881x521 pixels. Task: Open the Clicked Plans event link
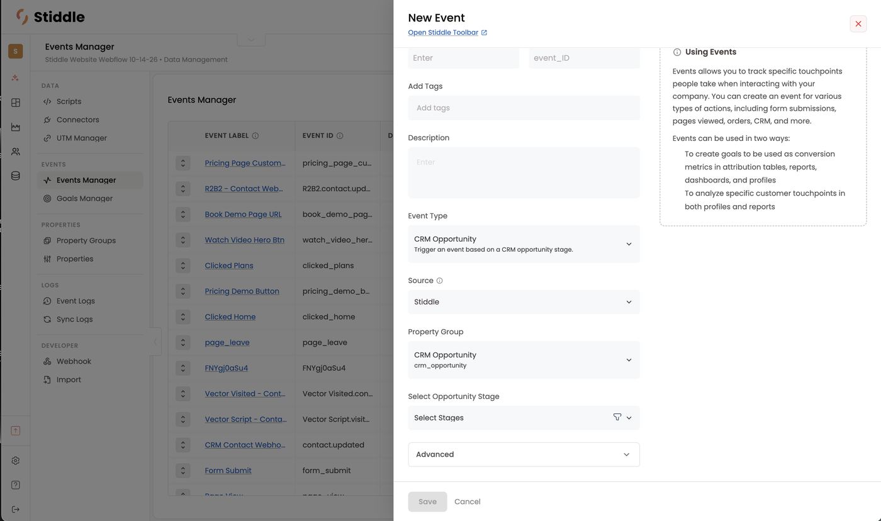(229, 266)
